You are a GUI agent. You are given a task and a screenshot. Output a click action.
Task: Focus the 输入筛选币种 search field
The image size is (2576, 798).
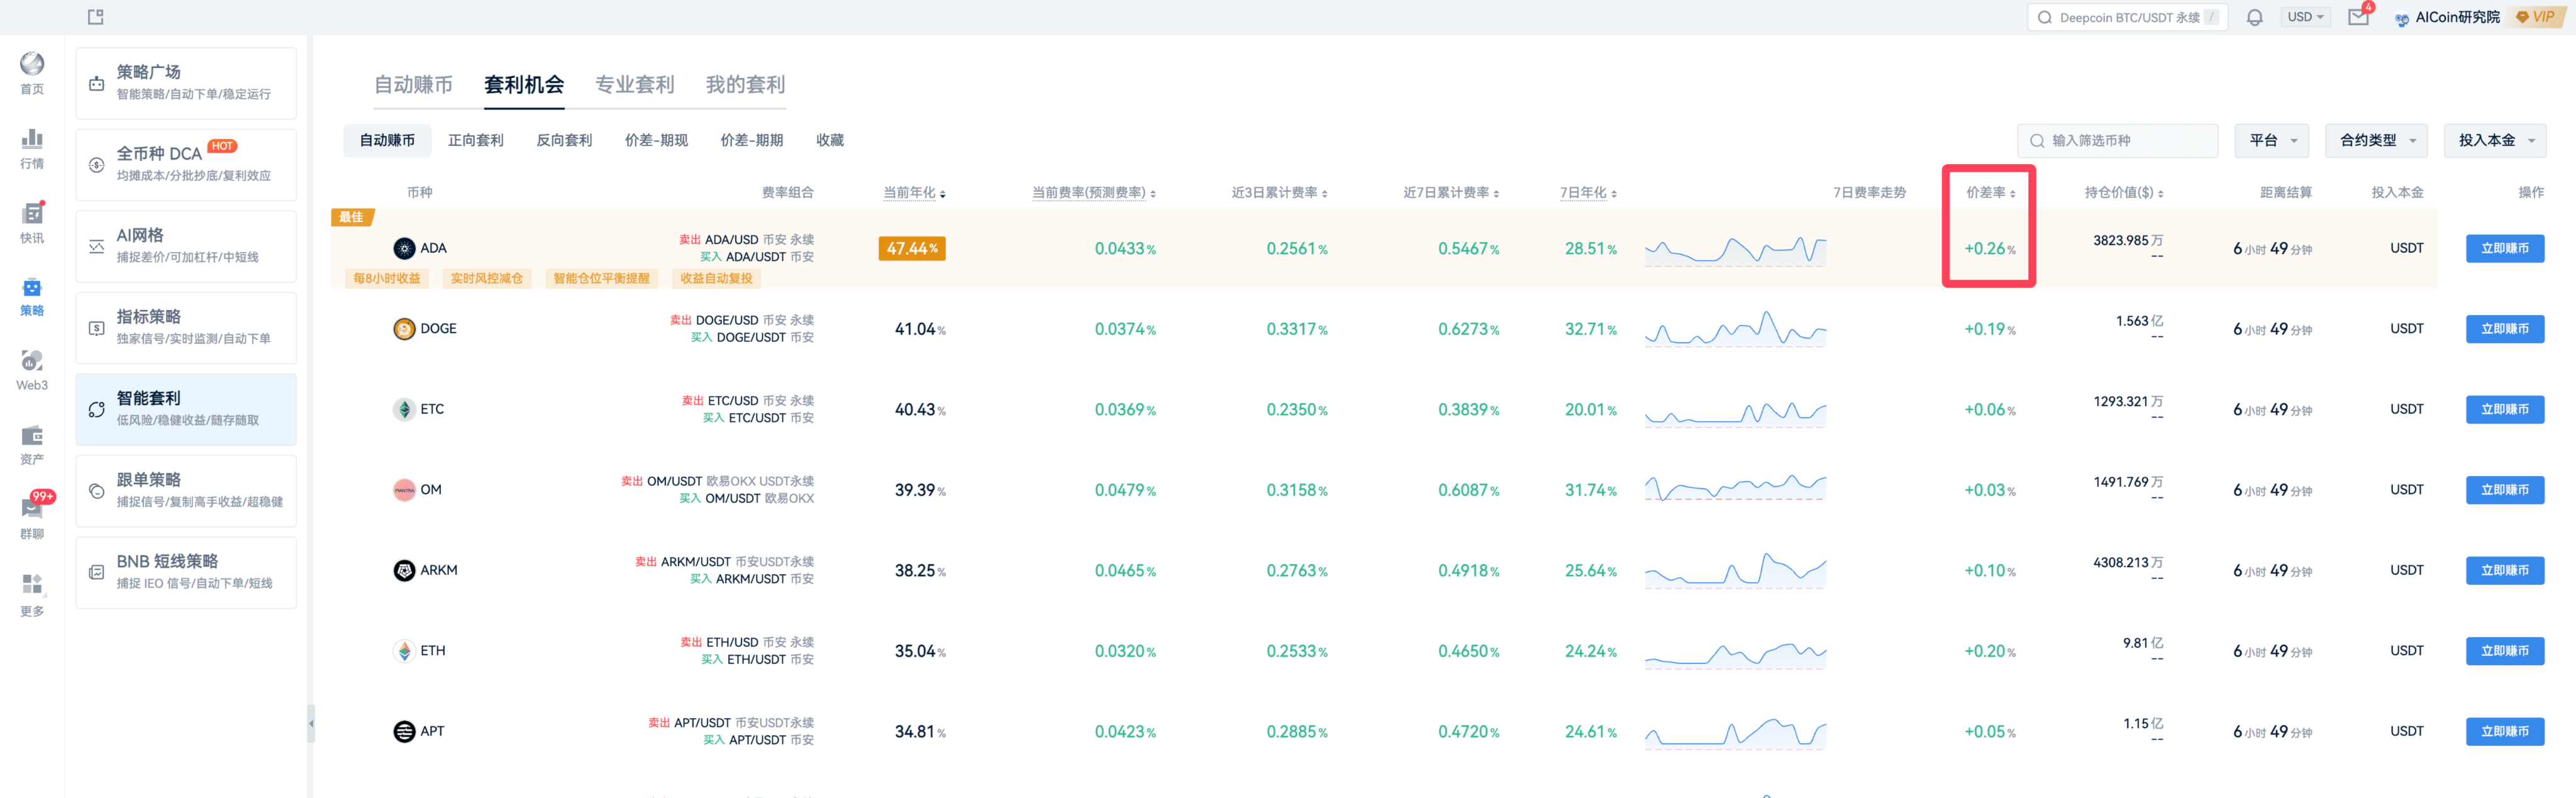(2117, 140)
